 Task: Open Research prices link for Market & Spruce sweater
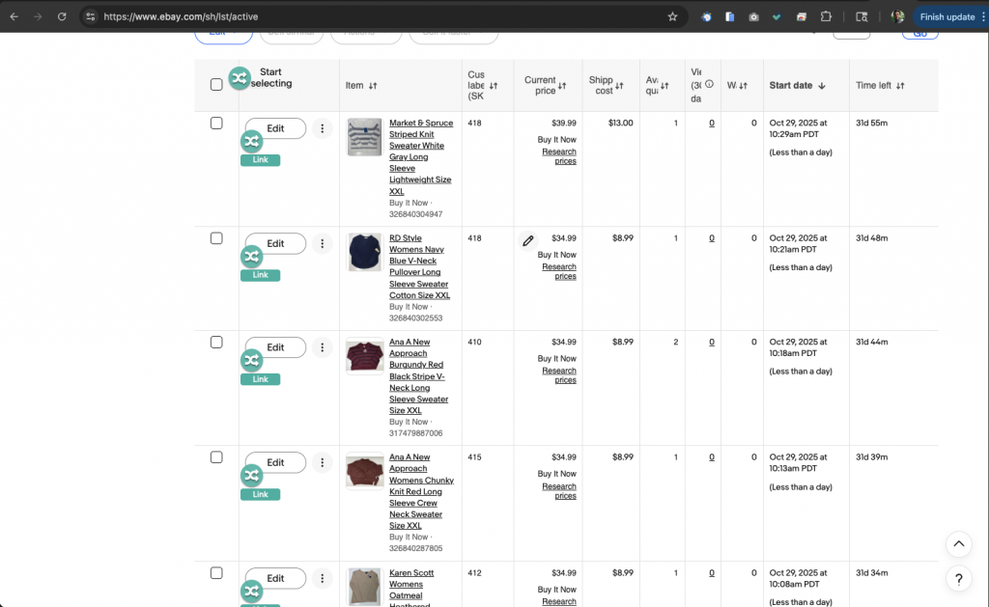tap(558, 156)
